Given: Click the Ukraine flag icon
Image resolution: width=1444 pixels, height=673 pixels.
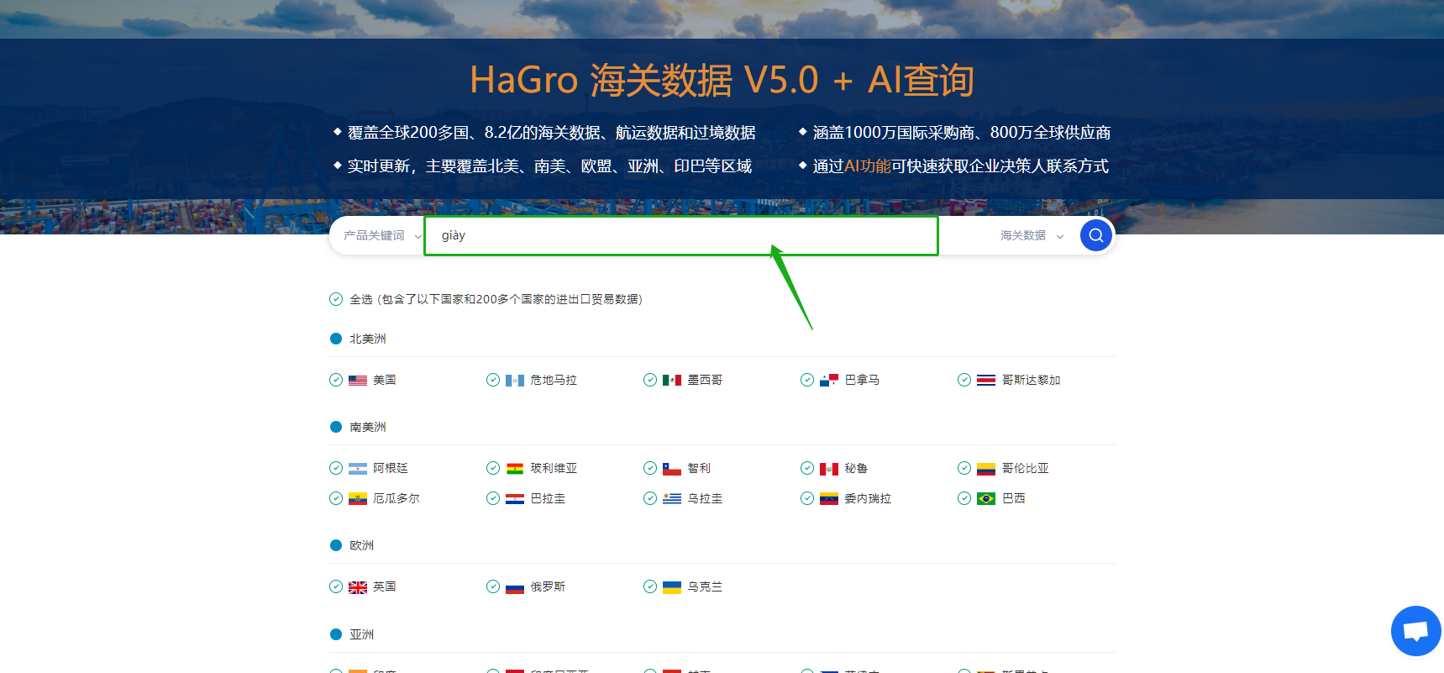Looking at the screenshot, I should [x=672, y=587].
